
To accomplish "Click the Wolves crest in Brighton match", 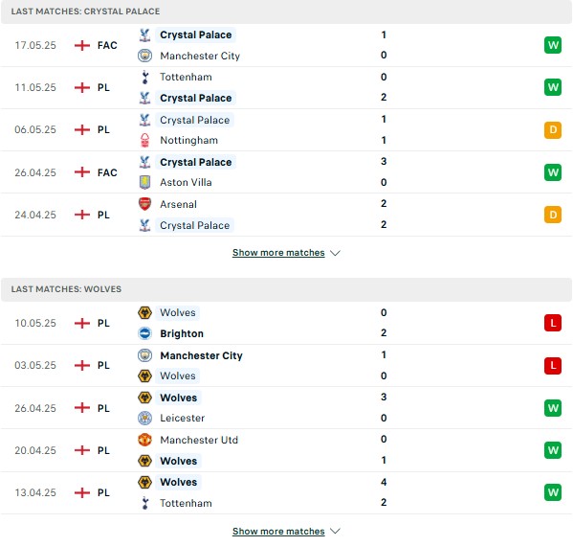I will (x=144, y=313).
